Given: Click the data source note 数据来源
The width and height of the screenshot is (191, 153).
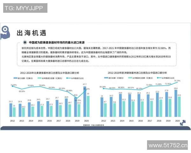Looking at the screenshot, I should [x=94, y=125].
